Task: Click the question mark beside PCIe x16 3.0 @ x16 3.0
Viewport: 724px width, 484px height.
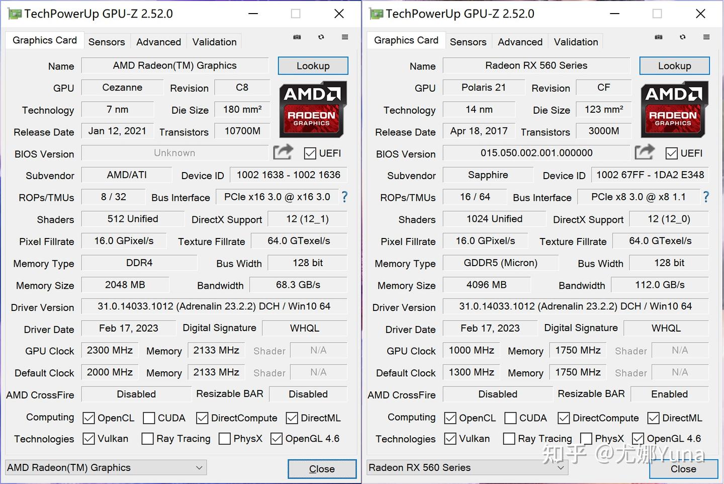Action: [x=344, y=197]
